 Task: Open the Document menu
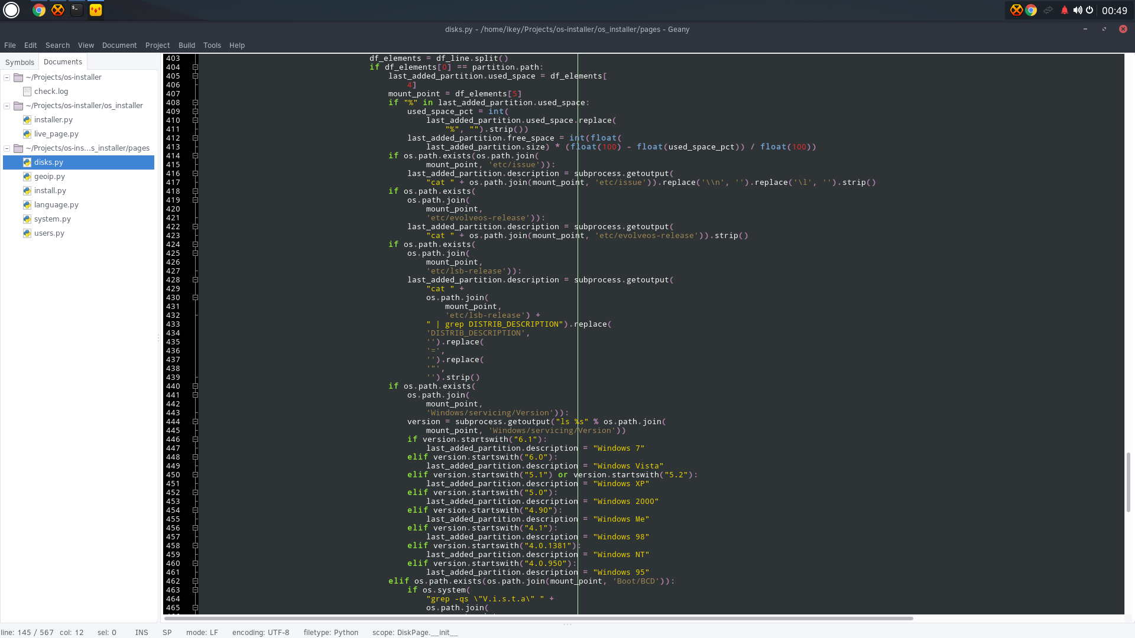click(x=119, y=45)
